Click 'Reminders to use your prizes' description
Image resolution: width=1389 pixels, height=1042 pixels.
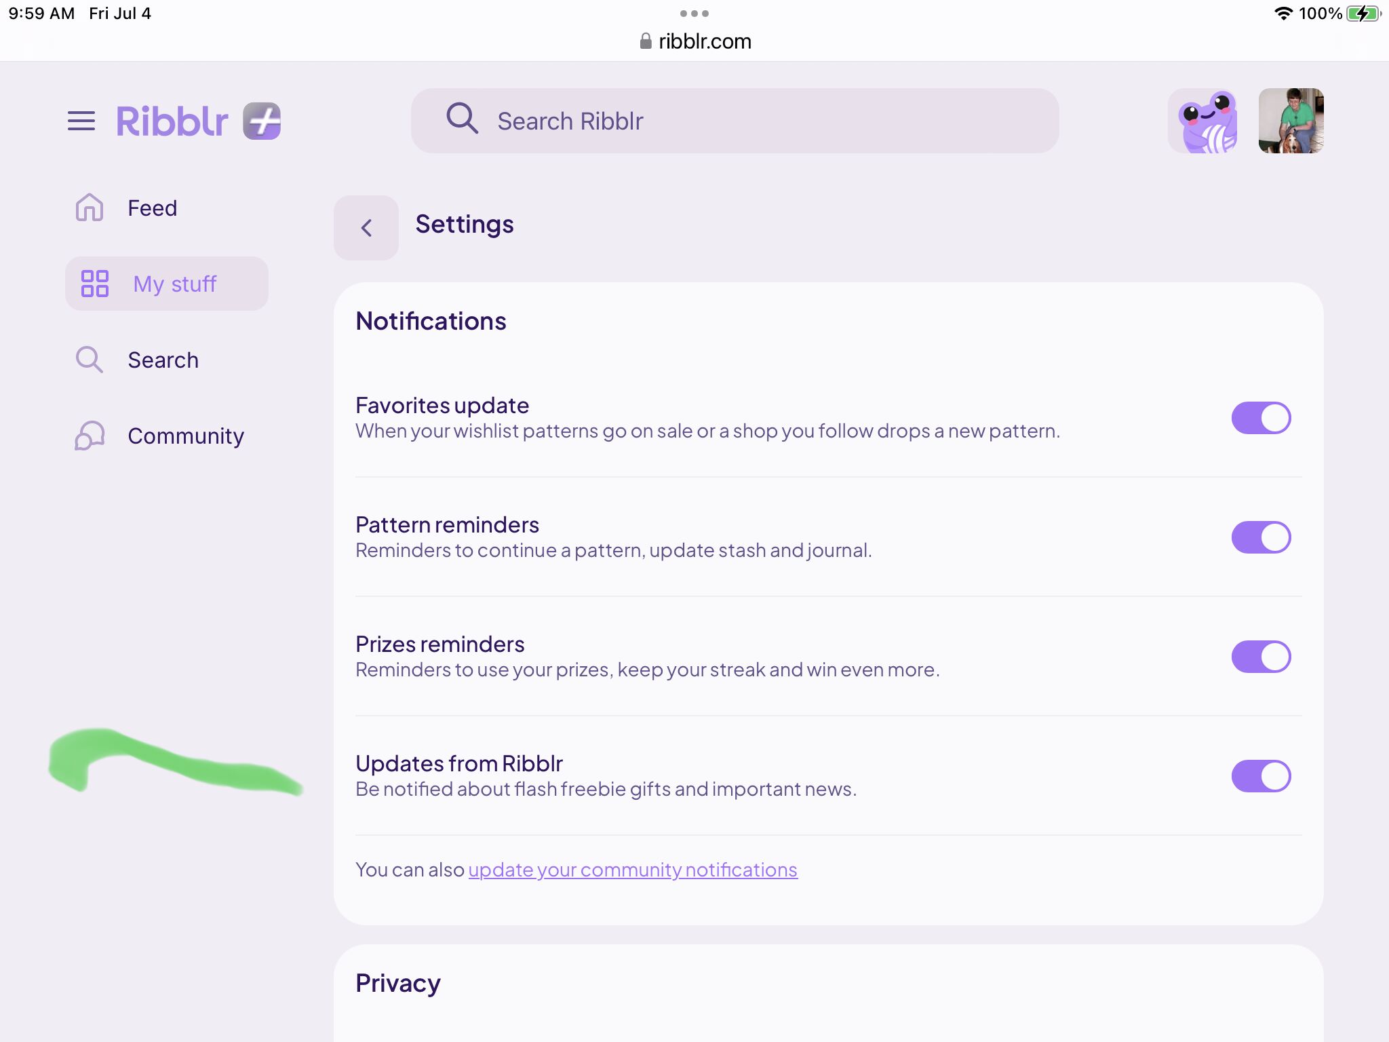(648, 670)
